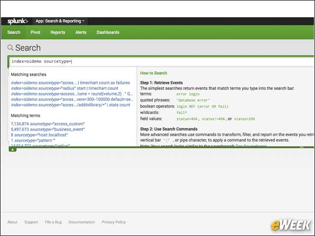The height and width of the screenshot is (236, 315).
Task: Click the 'fail*' wildcard example
Action: tap(182, 113)
